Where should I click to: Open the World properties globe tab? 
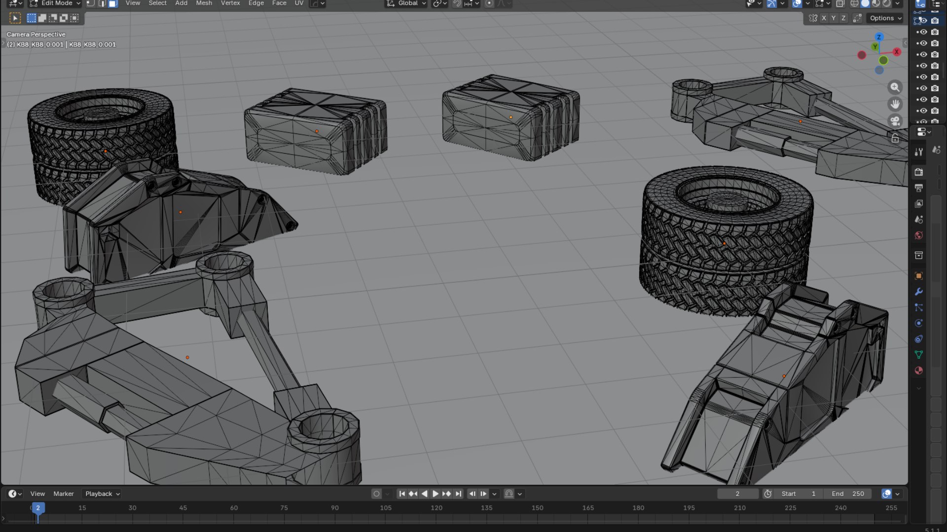pos(918,235)
